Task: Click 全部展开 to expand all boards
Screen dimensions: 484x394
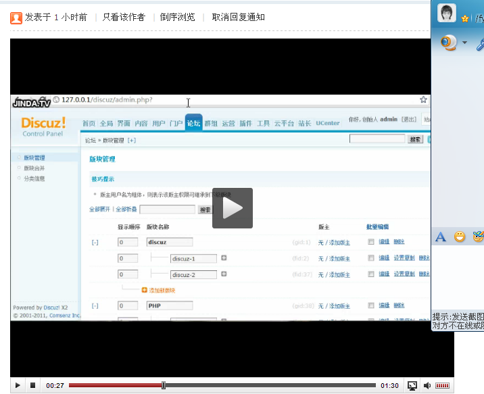Action: click(99, 210)
